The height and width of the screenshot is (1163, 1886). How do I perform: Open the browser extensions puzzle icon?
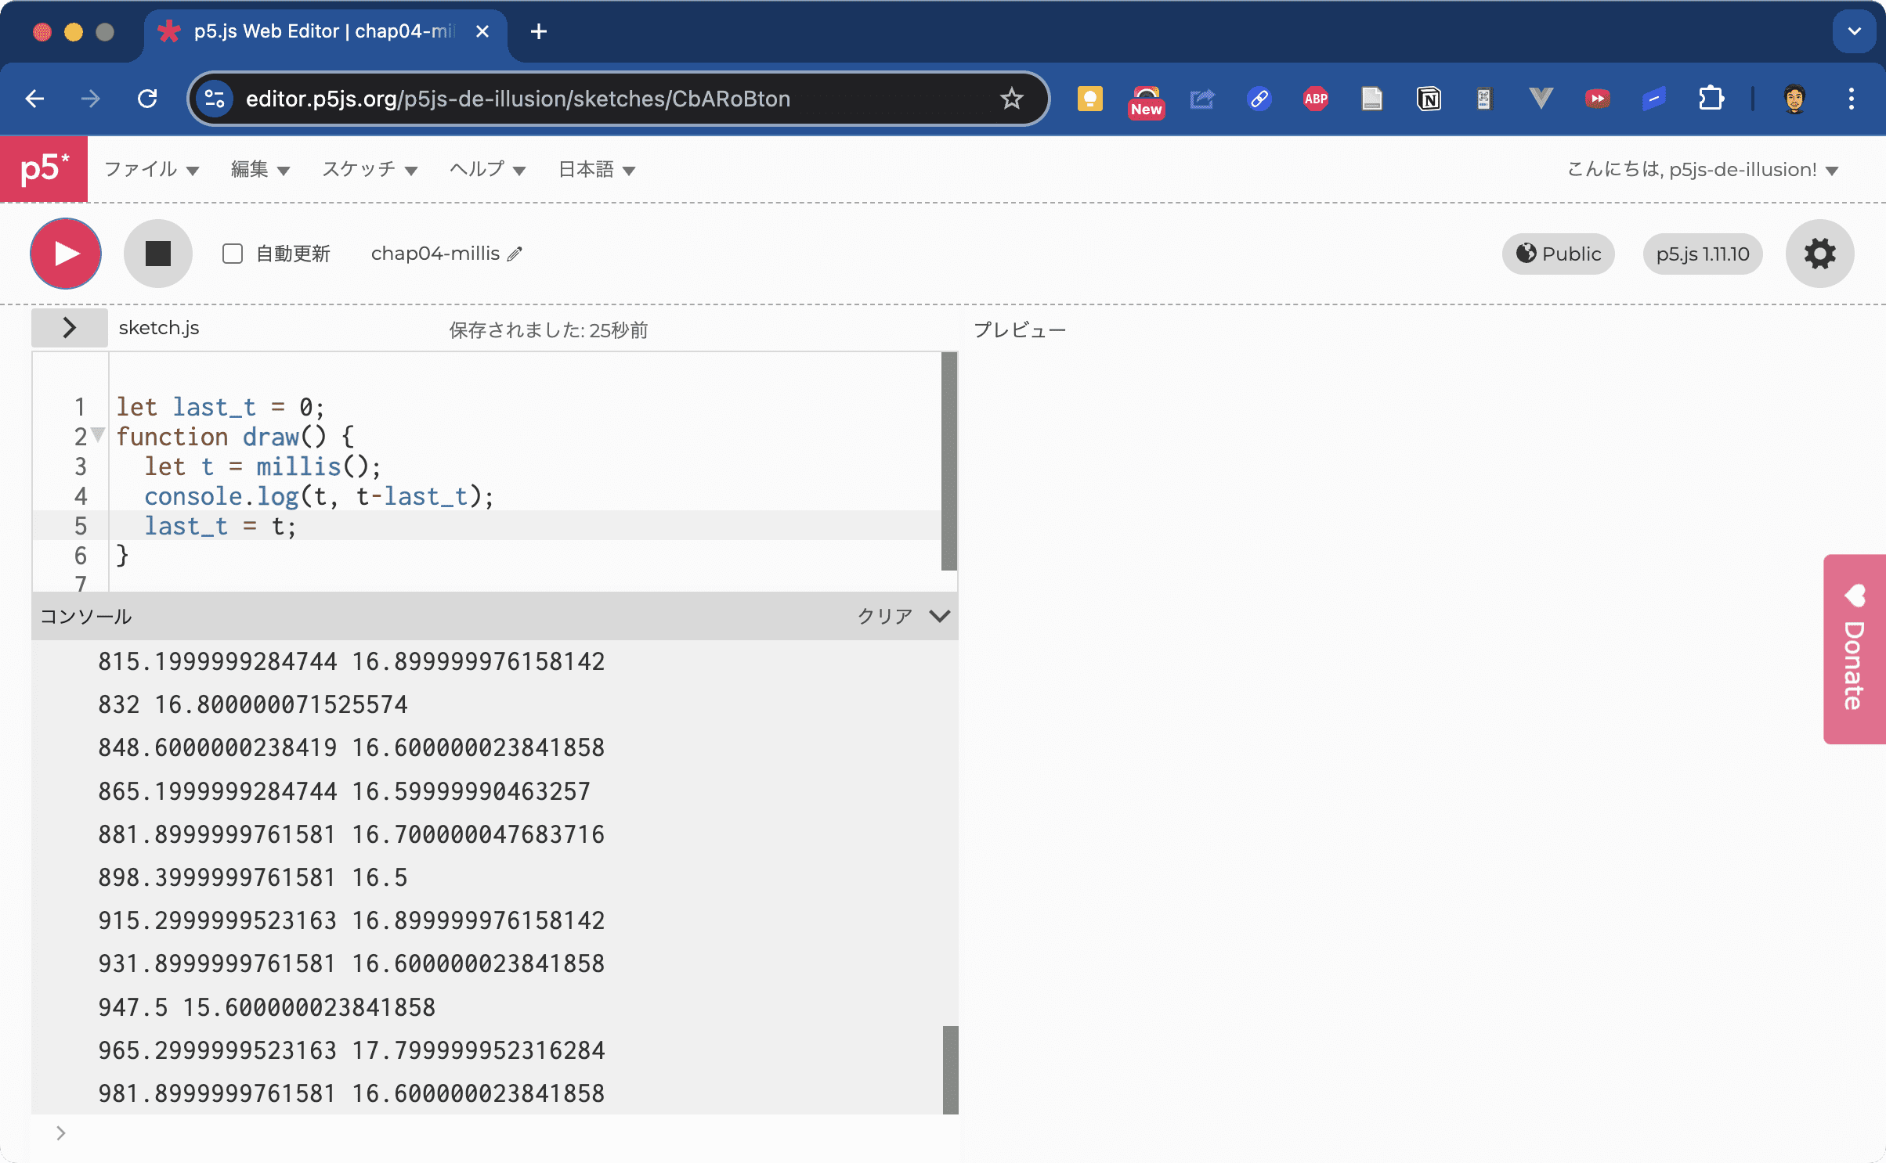[1711, 99]
